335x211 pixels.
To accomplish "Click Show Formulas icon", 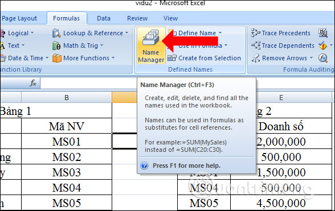I will [x=322, y=33].
